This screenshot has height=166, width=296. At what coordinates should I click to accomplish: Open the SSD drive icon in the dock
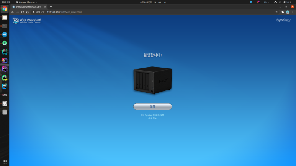(x=5, y=112)
